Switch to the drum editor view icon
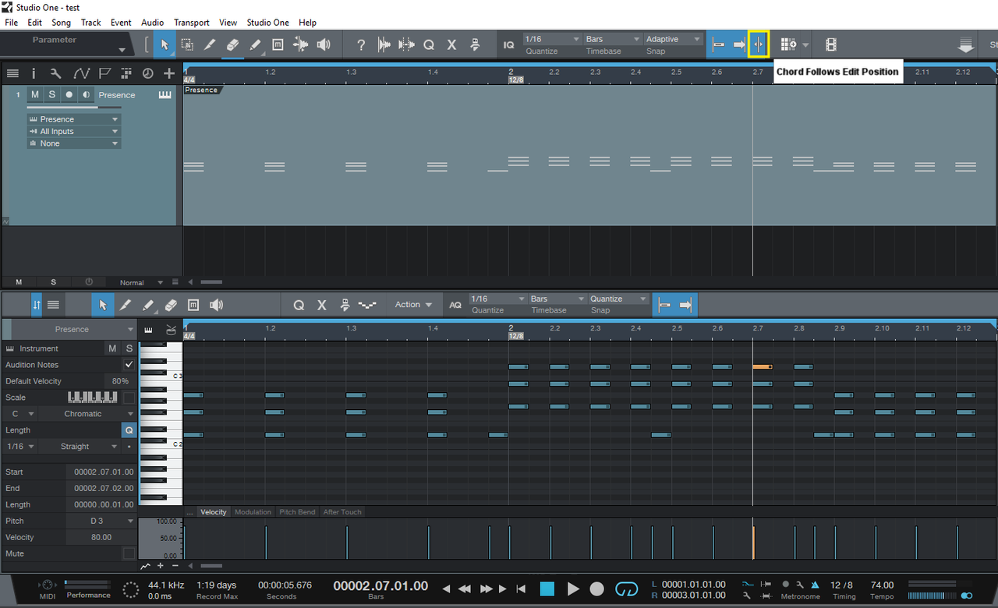Viewport: 998px width, 608px height. 170,330
